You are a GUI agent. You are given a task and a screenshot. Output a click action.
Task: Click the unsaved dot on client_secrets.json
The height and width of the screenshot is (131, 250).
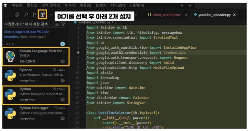[186, 15]
